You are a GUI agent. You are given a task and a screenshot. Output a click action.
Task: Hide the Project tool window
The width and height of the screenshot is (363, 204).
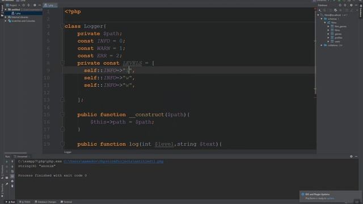40,5
